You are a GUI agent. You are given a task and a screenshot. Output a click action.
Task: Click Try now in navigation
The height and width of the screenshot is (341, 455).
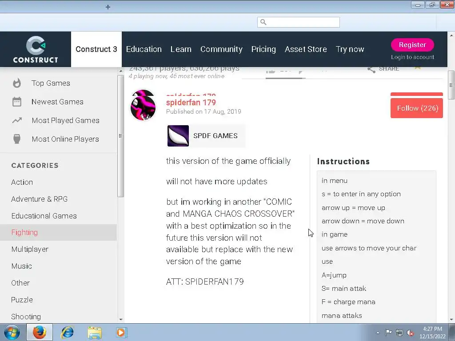(x=350, y=49)
